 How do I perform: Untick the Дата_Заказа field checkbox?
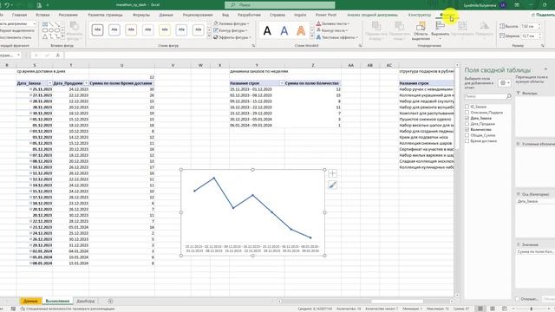[467, 118]
